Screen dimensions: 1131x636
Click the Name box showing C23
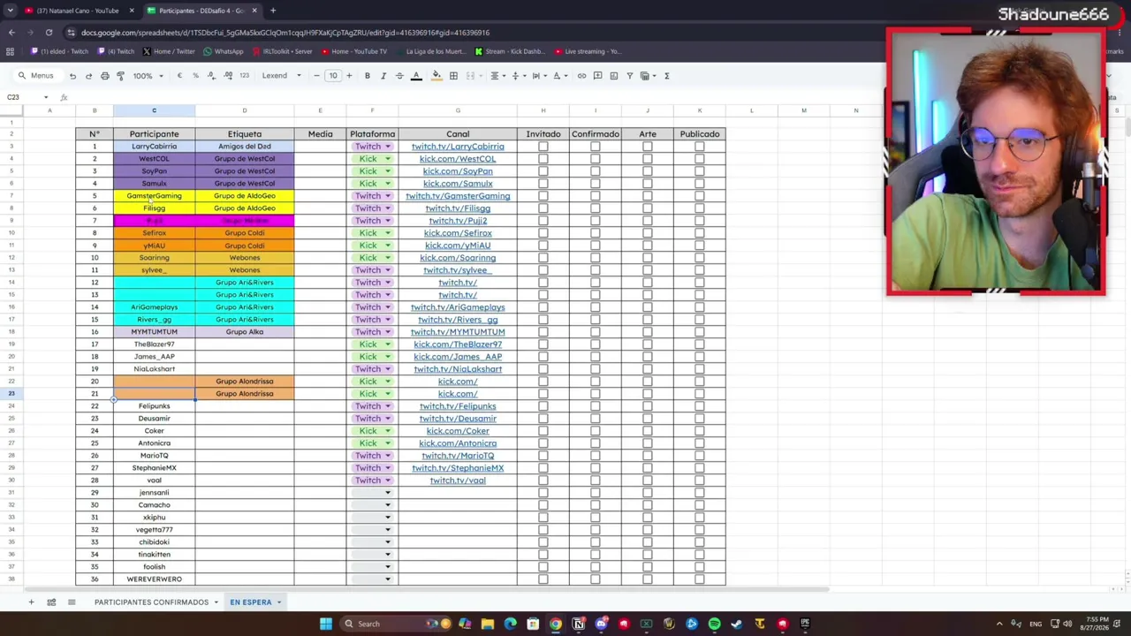pyautogui.click(x=27, y=97)
